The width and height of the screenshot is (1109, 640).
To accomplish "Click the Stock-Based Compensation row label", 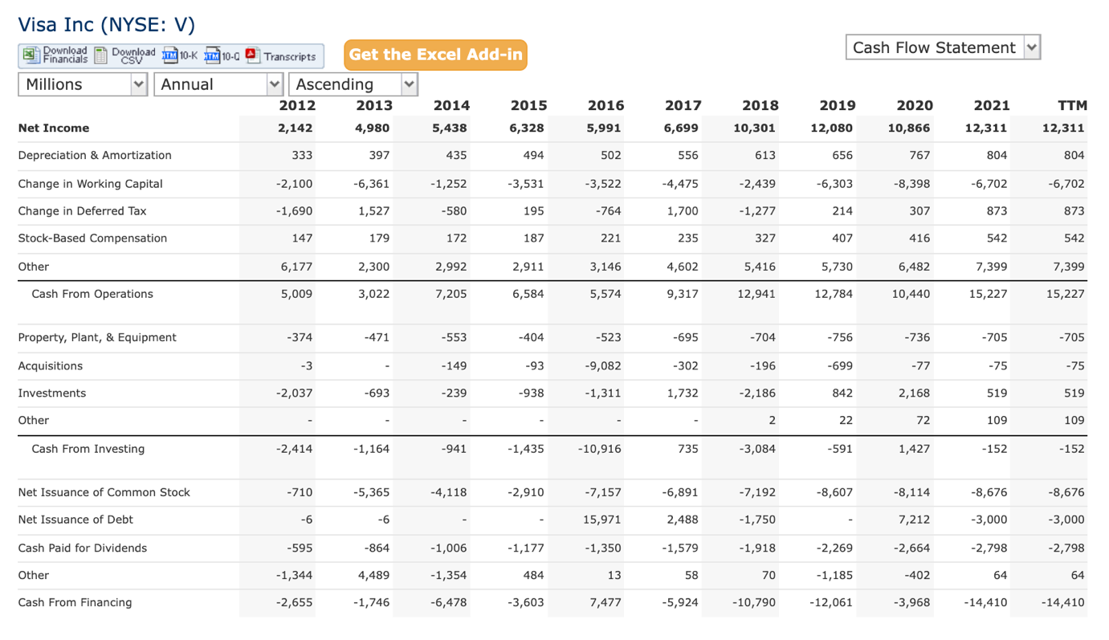I will click(x=92, y=238).
